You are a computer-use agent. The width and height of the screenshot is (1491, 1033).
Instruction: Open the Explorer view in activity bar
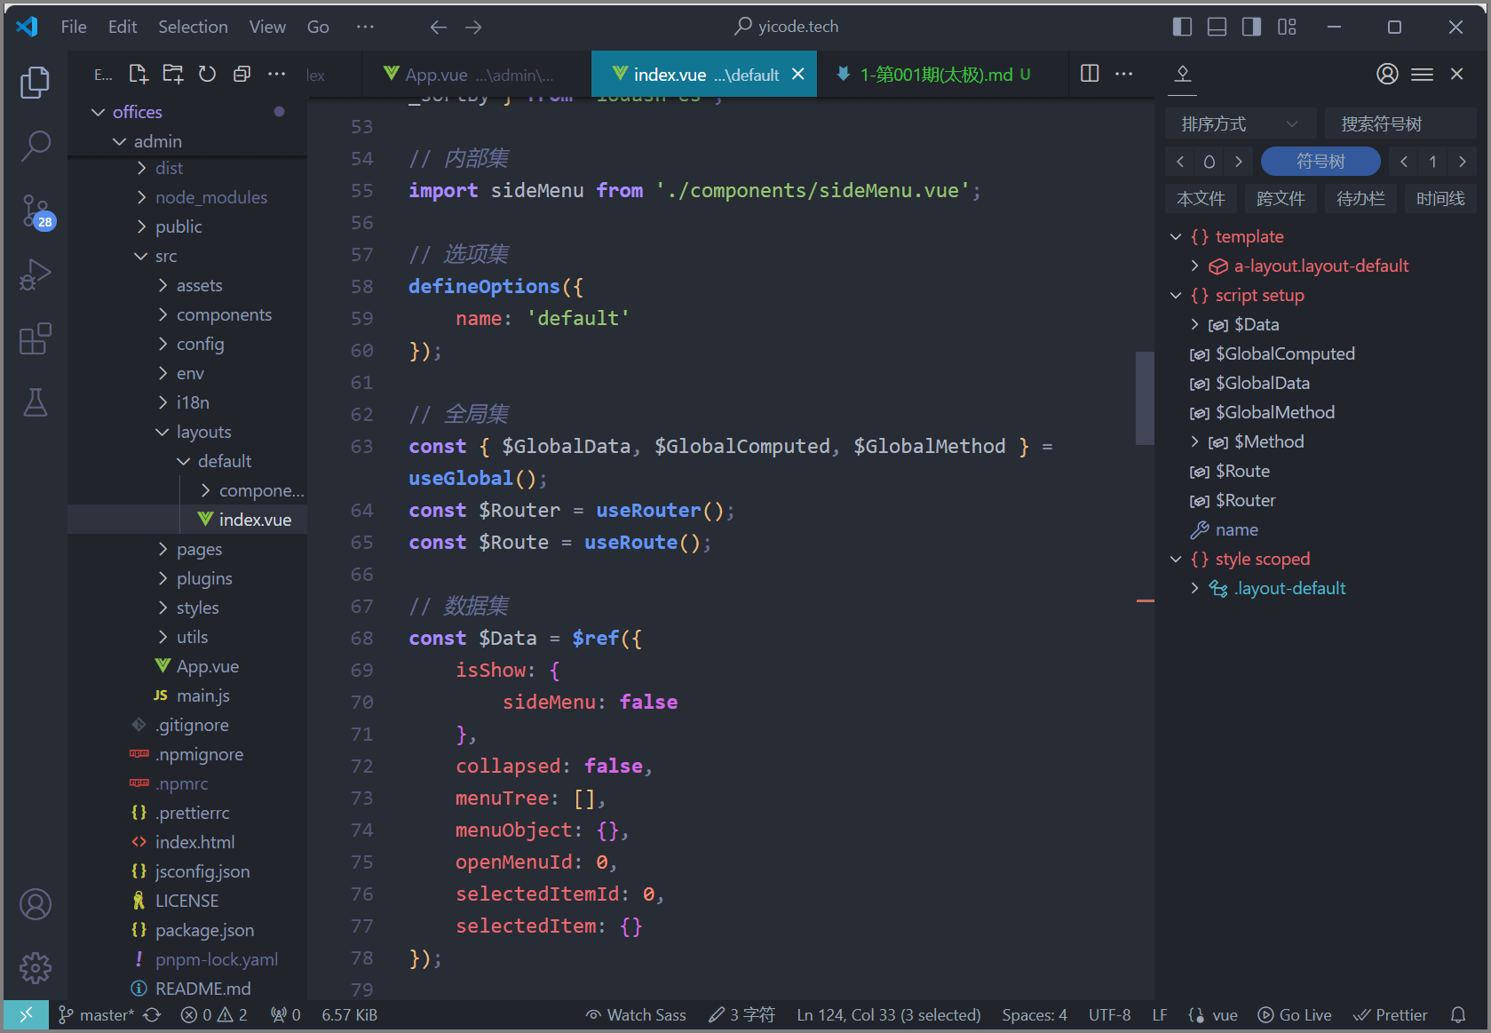tap(36, 82)
